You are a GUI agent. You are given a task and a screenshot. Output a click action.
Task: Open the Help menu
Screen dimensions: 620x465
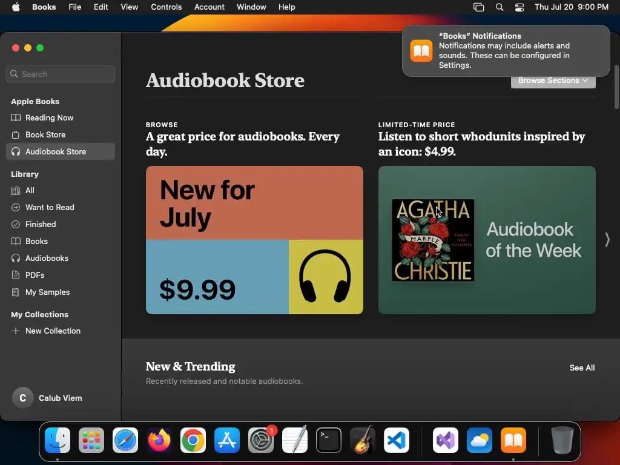(286, 7)
